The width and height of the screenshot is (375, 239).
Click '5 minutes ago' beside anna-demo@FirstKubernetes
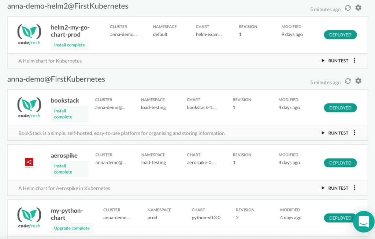[325, 83]
